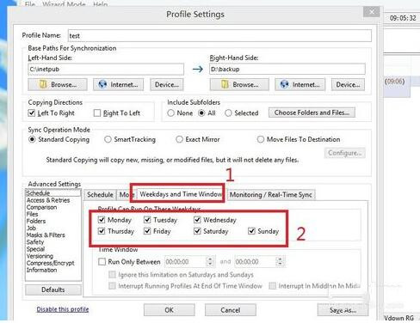The width and height of the screenshot is (420, 323).
Task: Toggle Interrupt Running Profiles At End checkbox
Action: point(112,286)
